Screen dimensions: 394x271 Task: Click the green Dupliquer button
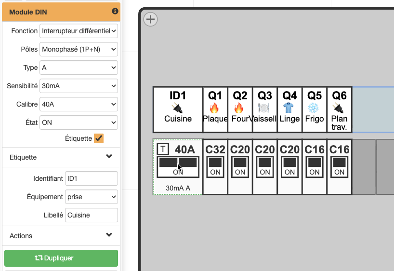61,258
